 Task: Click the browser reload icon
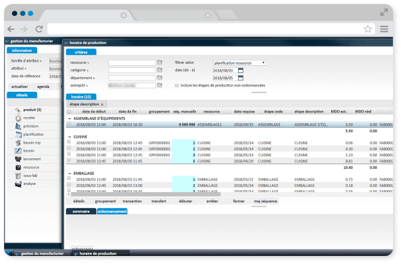pyautogui.click(x=39, y=29)
